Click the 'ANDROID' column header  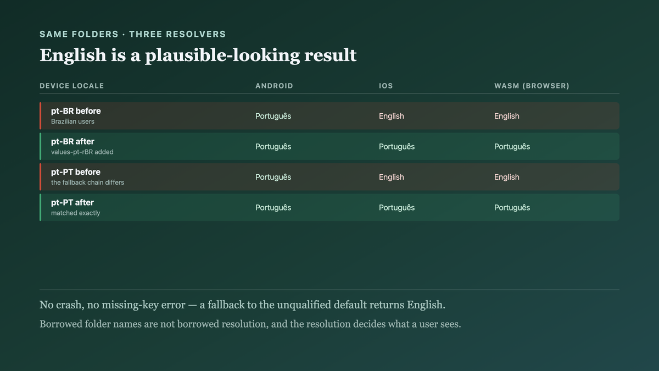coord(274,86)
